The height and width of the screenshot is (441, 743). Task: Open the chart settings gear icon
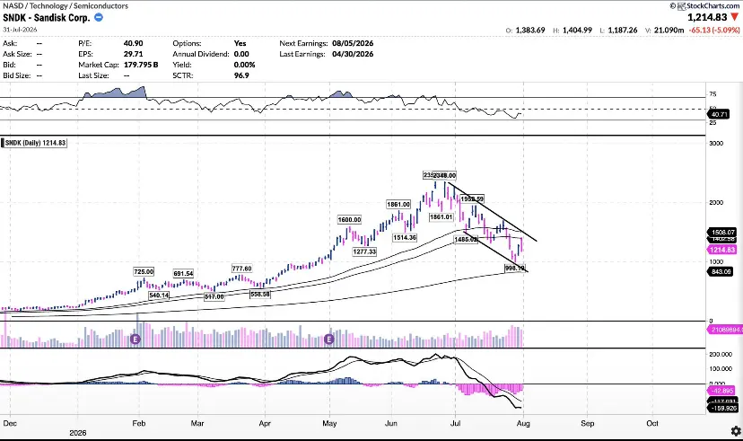pos(736,431)
